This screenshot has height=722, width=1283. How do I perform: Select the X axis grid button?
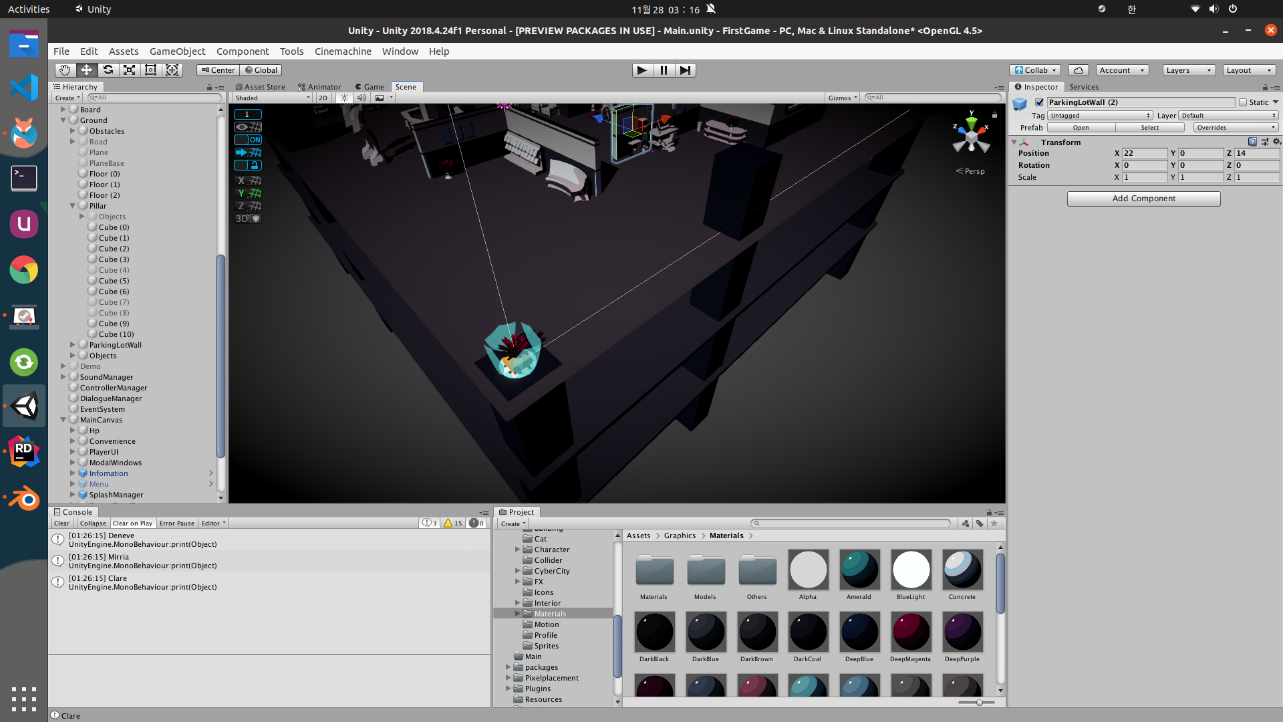pyautogui.click(x=248, y=180)
